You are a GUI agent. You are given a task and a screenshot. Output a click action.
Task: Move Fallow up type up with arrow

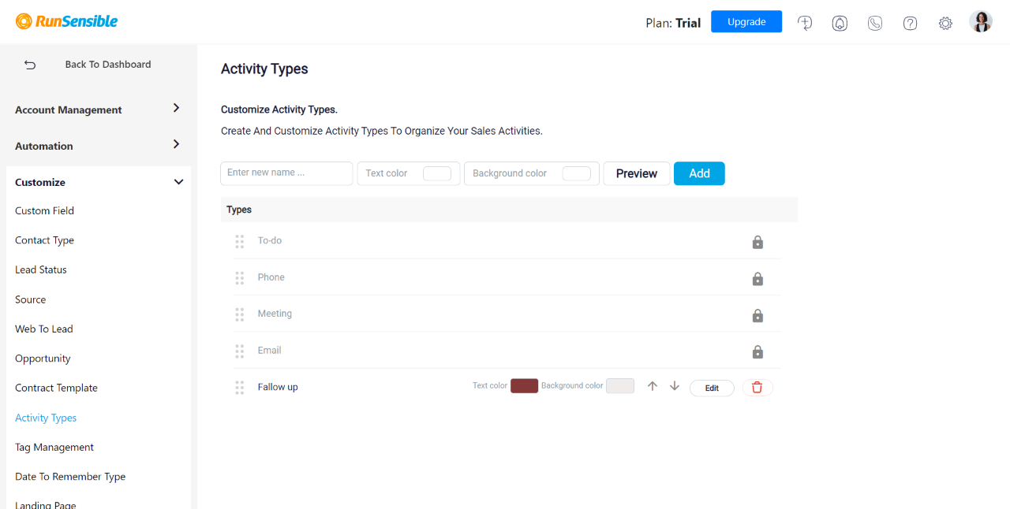[653, 386]
